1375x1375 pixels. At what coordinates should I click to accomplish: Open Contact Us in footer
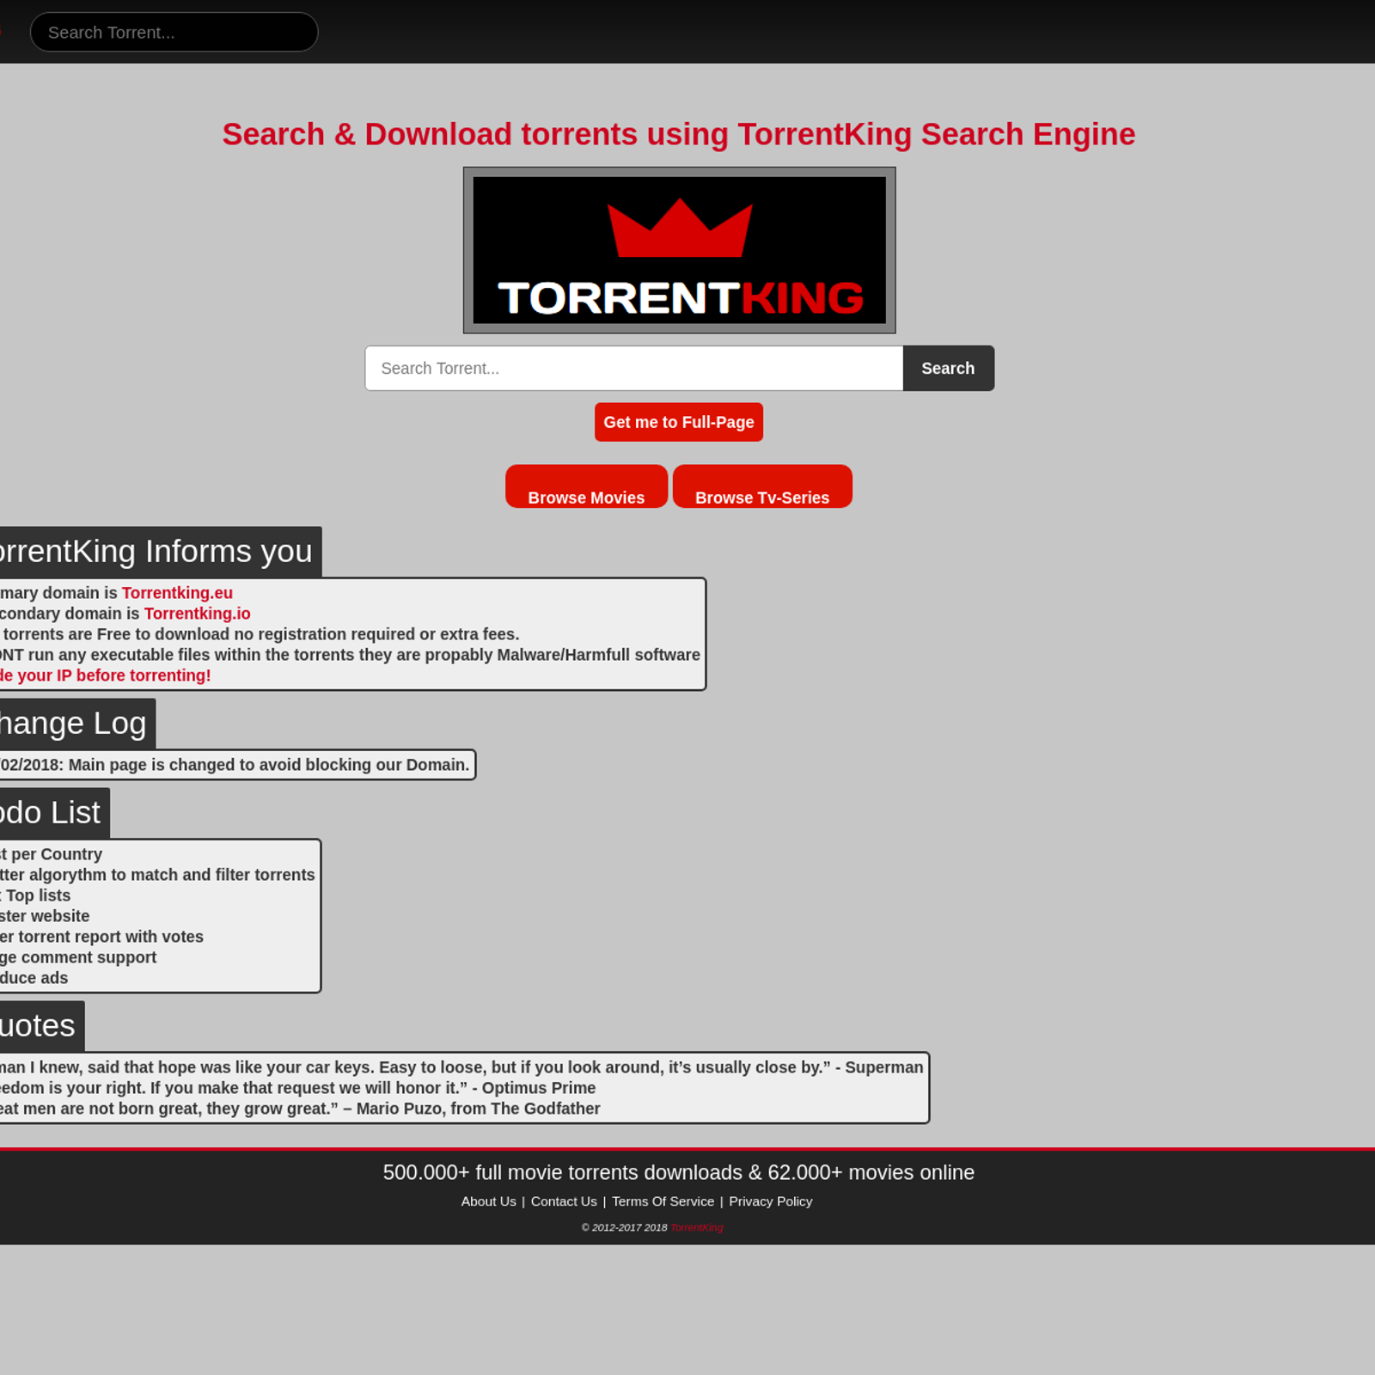coord(564,1201)
